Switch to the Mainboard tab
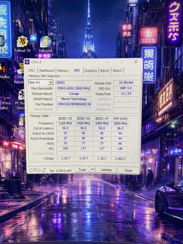Screen dimensions: 183x244 coord(47,70)
